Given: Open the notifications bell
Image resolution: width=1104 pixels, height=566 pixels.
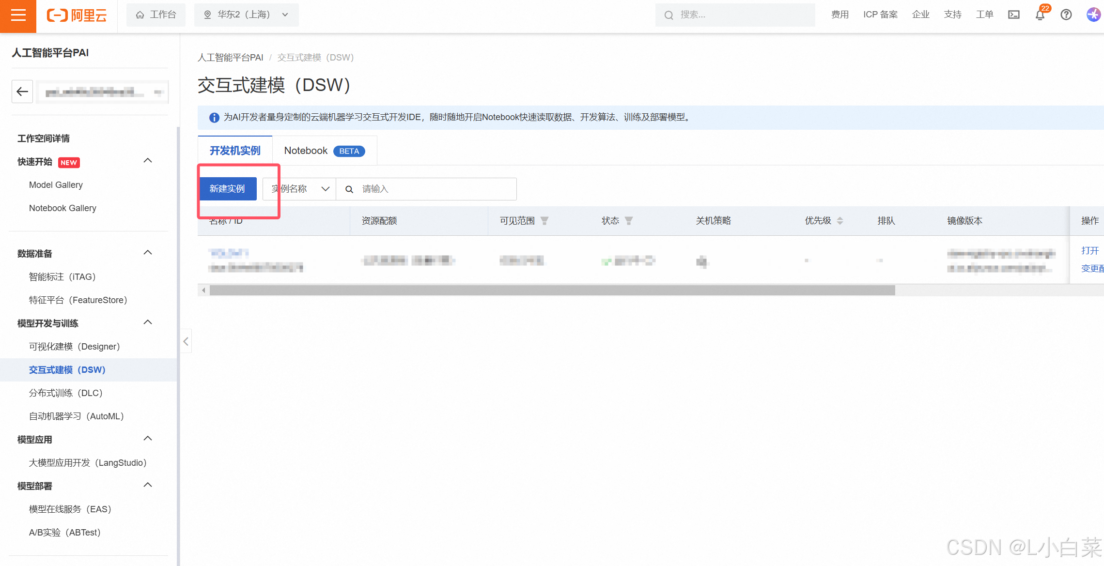Looking at the screenshot, I should [x=1040, y=15].
